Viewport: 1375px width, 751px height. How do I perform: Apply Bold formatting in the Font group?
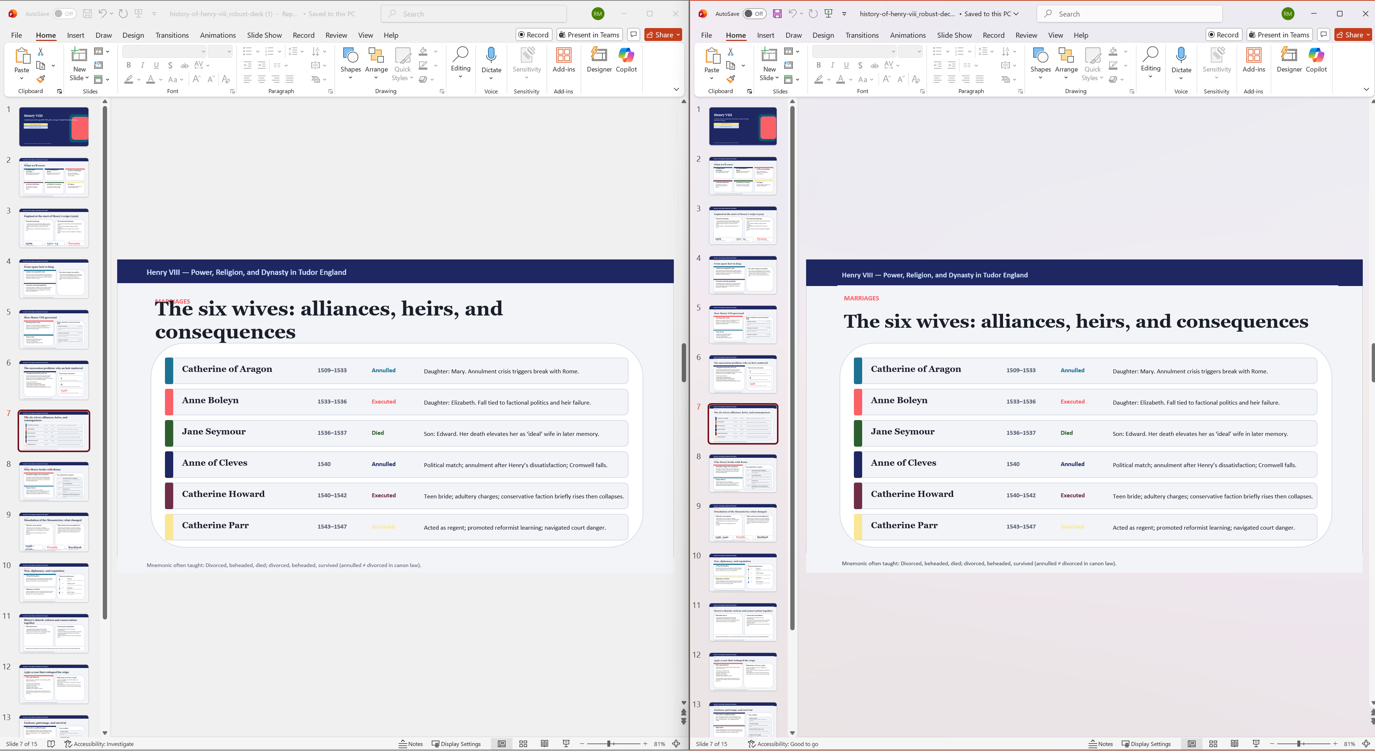pos(128,65)
